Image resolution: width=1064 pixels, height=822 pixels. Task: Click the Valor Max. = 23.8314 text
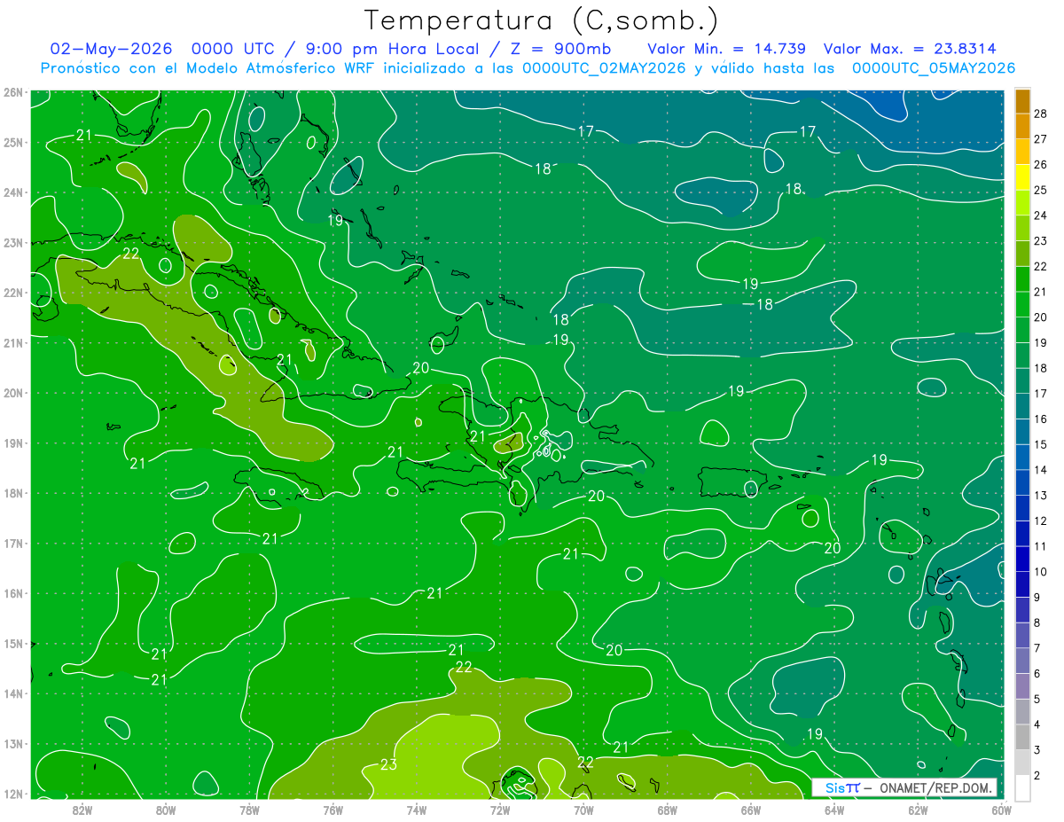pos(915,49)
